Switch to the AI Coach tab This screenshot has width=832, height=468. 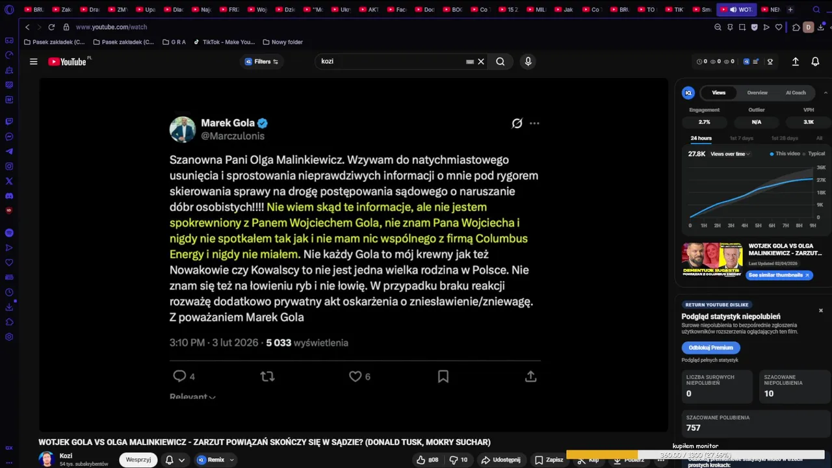(796, 93)
